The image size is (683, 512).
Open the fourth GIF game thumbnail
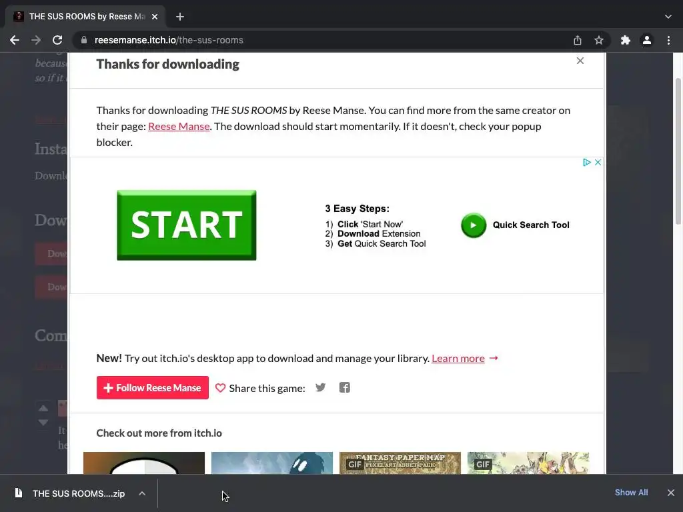[528, 463]
